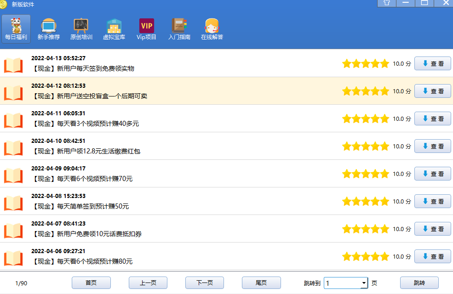
Task: Click book icon of 2022-04-06 entry
Action: point(13,258)
